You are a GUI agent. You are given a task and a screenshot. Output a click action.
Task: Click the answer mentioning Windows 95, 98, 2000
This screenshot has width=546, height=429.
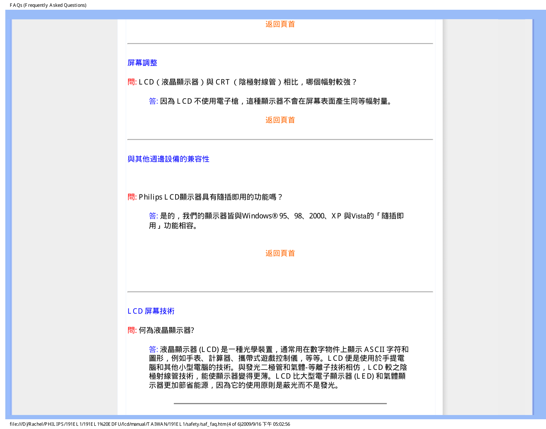tap(276, 221)
